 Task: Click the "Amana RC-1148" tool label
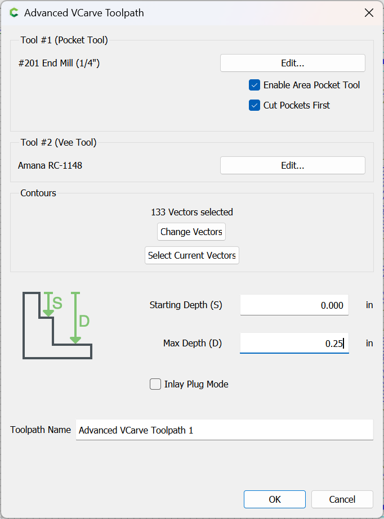(50, 165)
